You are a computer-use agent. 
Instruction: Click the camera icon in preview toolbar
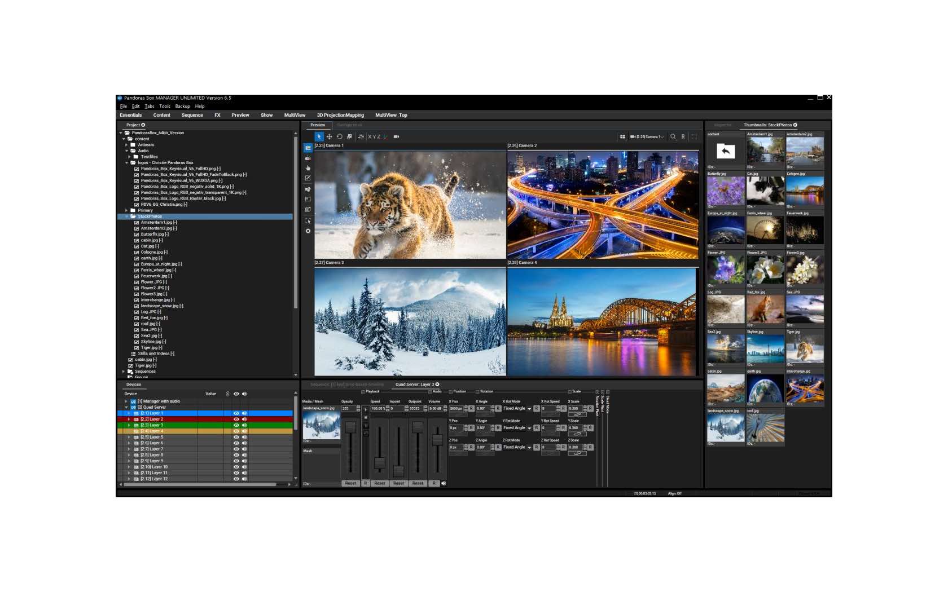click(x=396, y=136)
